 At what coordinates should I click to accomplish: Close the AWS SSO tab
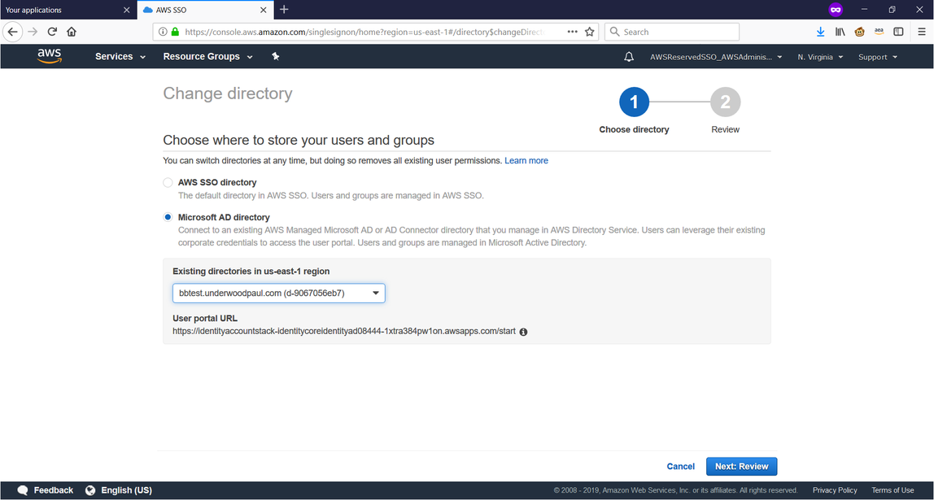pos(264,10)
